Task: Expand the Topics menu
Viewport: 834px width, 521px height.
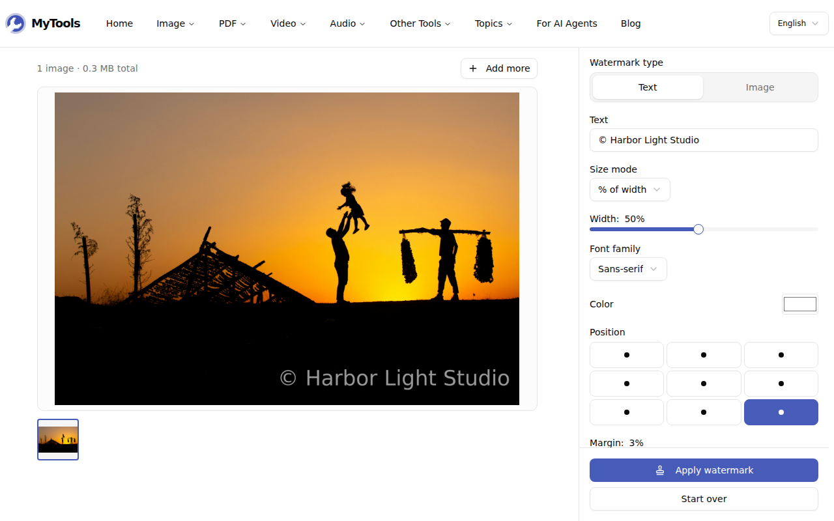Action: (493, 23)
